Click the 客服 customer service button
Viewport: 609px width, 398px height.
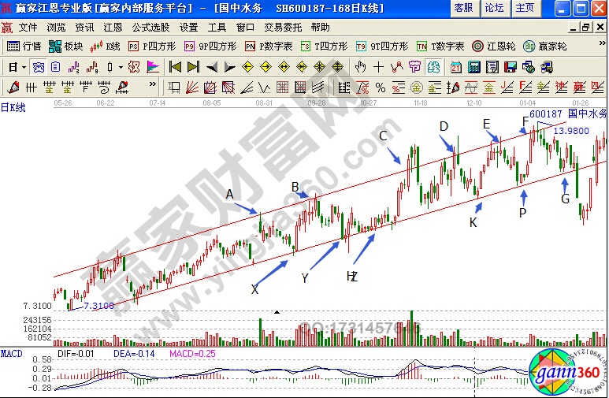(x=464, y=8)
